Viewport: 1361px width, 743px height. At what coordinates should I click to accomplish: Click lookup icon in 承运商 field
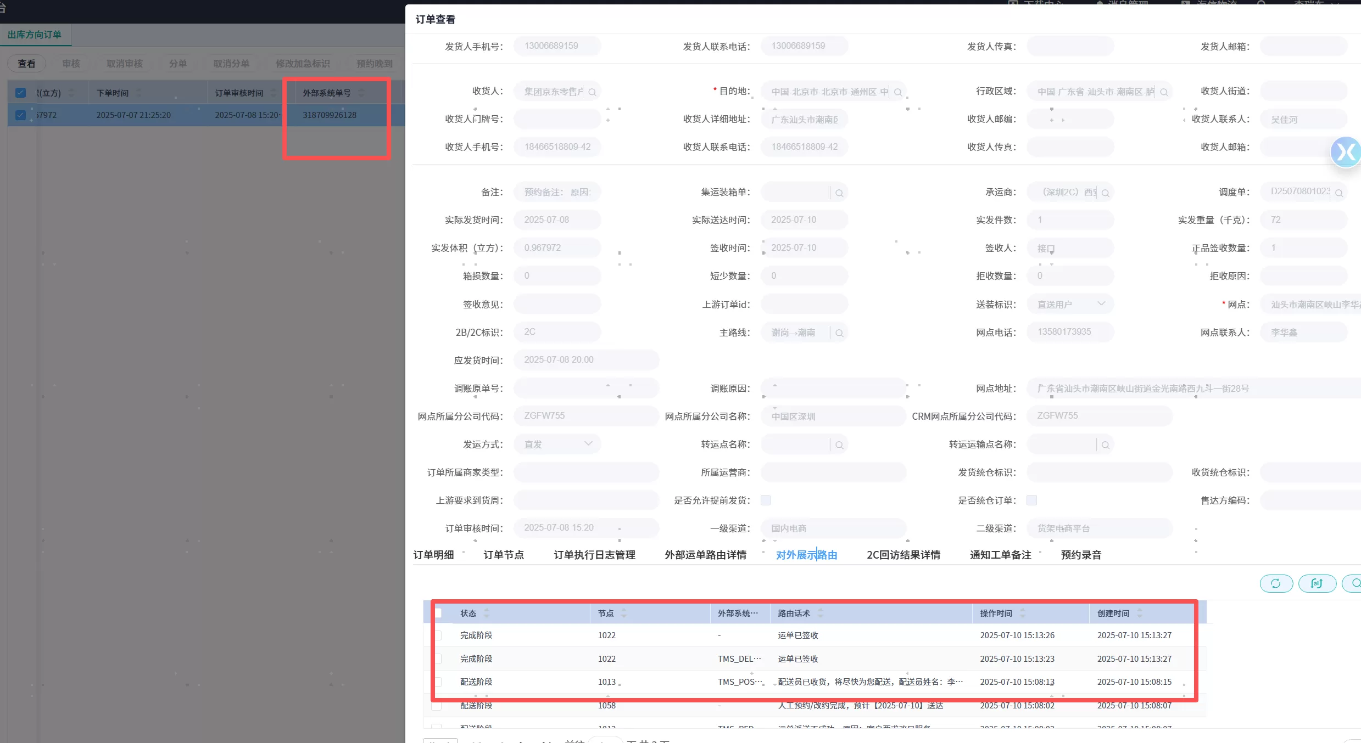click(x=1106, y=193)
